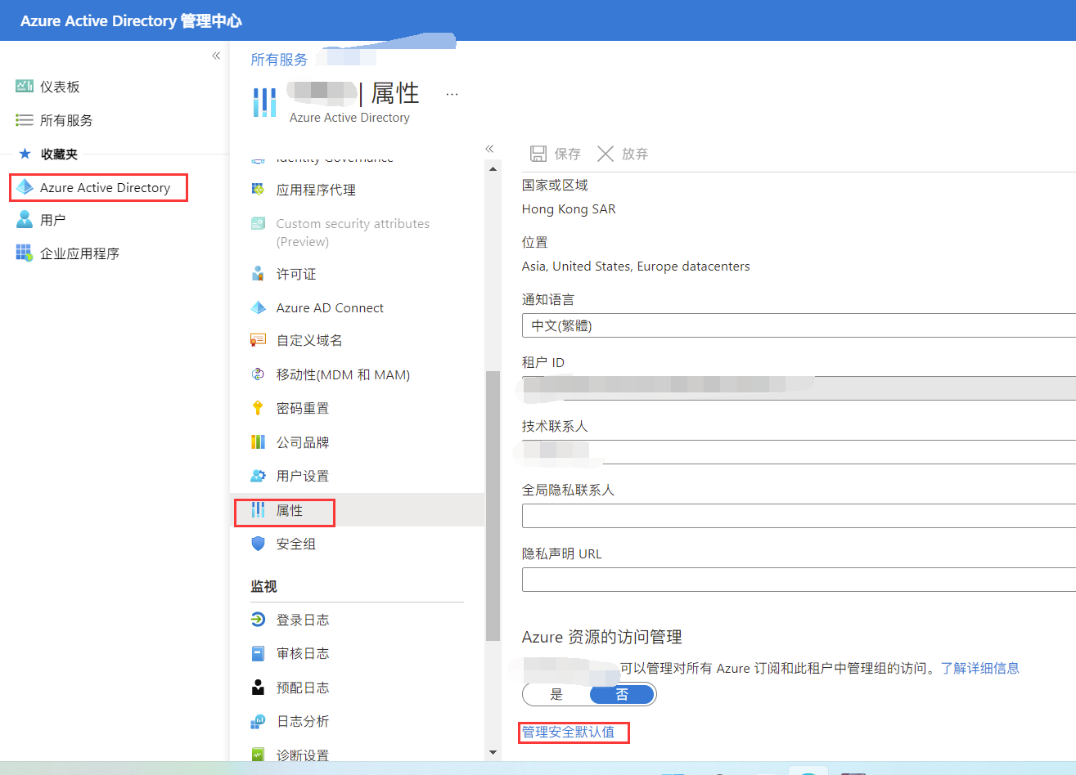This screenshot has height=775, width=1076.
Task: Open the 通知语言 combo box
Action: click(799, 325)
